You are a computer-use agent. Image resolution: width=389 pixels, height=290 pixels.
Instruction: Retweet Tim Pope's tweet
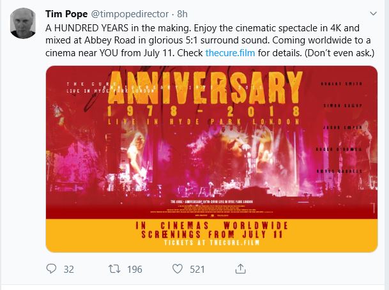[116, 269]
